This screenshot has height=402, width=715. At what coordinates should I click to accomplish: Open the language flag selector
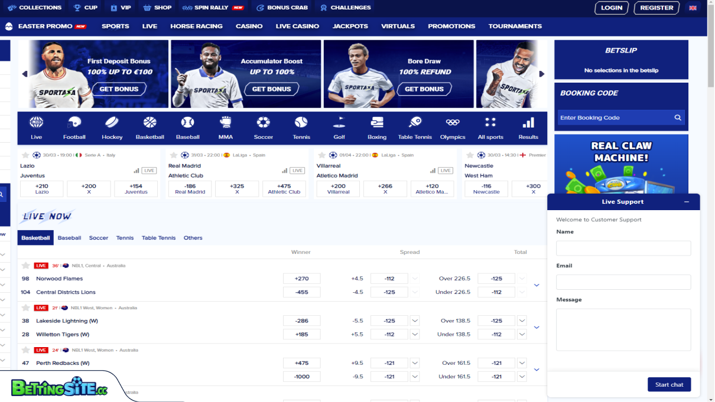[693, 8]
